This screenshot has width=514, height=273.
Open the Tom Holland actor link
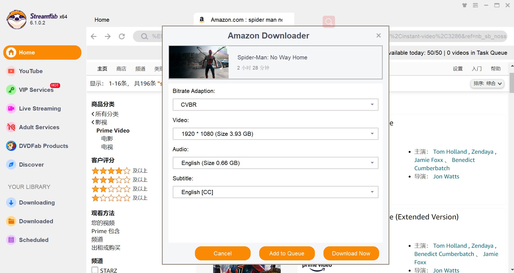pyautogui.click(x=450, y=152)
